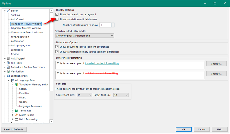230x134 pixels.
Task: Toggle Show translation memory source segment differences
Action: click(x=57, y=52)
